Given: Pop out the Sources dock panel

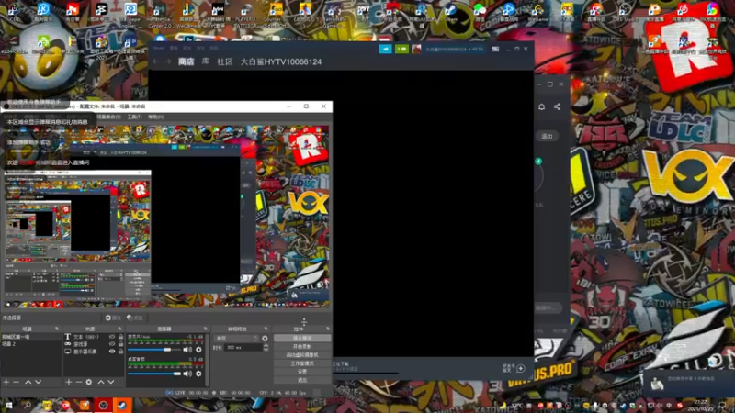Looking at the screenshot, I should 119,329.
